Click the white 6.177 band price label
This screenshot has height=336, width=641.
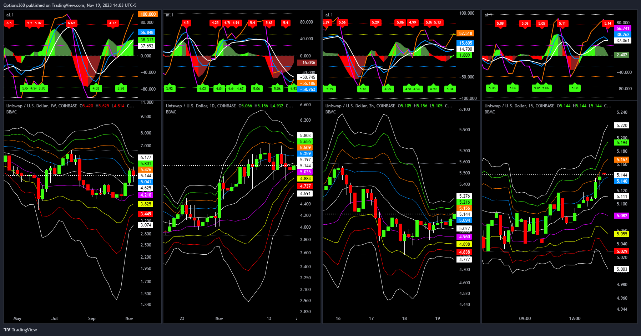coord(146,158)
